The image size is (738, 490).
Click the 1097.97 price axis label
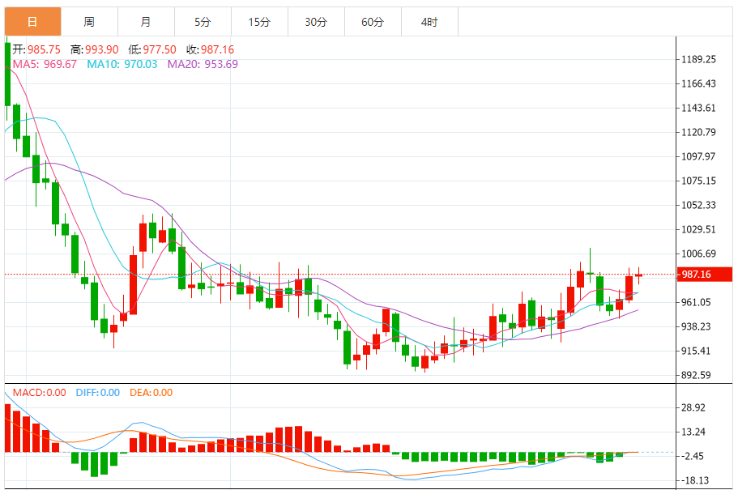pyautogui.click(x=698, y=156)
